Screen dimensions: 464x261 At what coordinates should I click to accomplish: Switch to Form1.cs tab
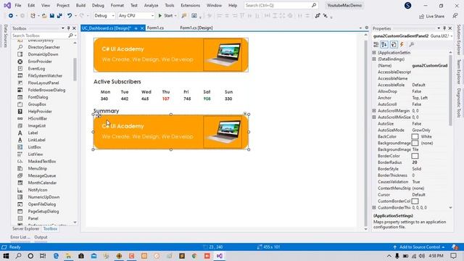155,28
